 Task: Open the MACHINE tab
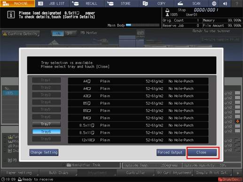(x=17, y=3)
